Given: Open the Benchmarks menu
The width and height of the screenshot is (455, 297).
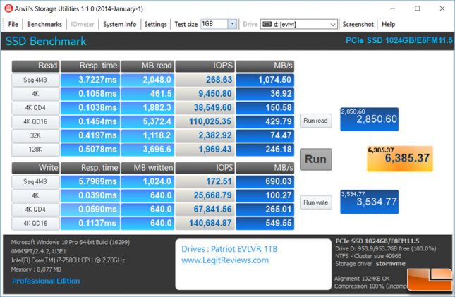Looking at the screenshot, I should point(44,24).
